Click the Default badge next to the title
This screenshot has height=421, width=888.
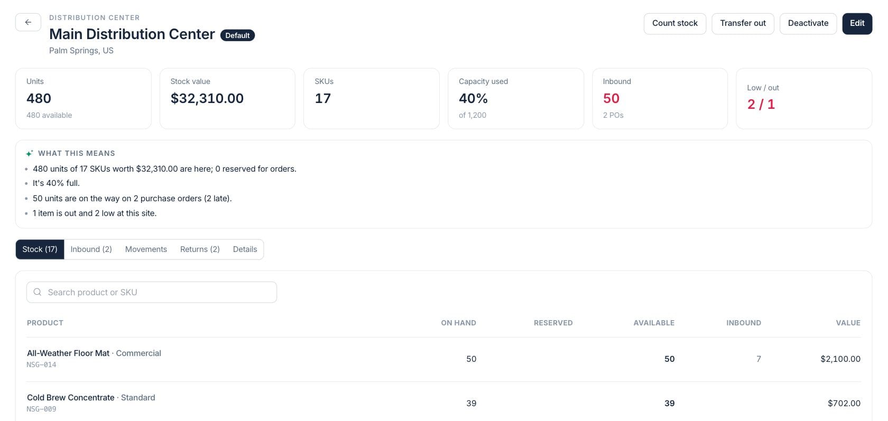point(237,35)
